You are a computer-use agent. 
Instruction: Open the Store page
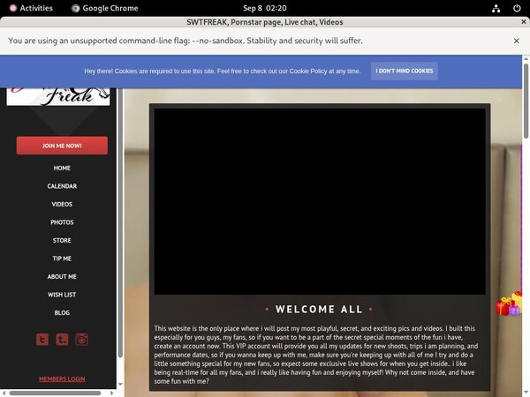tap(62, 240)
